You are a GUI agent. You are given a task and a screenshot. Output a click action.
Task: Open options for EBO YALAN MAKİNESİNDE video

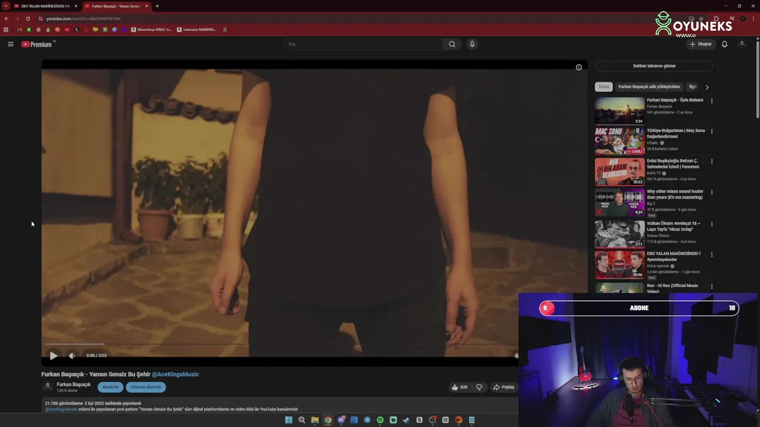pyautogui.click(x=711, y=254)
